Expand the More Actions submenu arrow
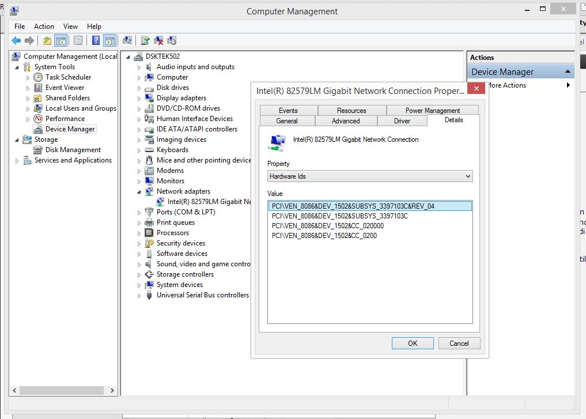Image resolution: width=586 pixels, height=419 pixels. (568, 85)
